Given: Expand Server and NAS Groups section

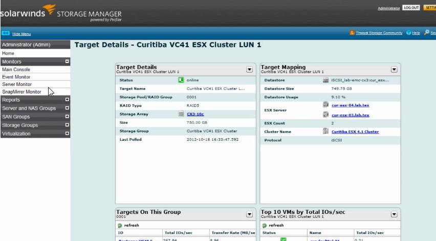Looking at the screenshot, I should point(67,108).
